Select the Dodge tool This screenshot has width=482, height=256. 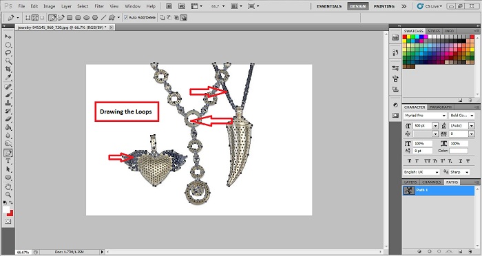(x=8, y=143)
